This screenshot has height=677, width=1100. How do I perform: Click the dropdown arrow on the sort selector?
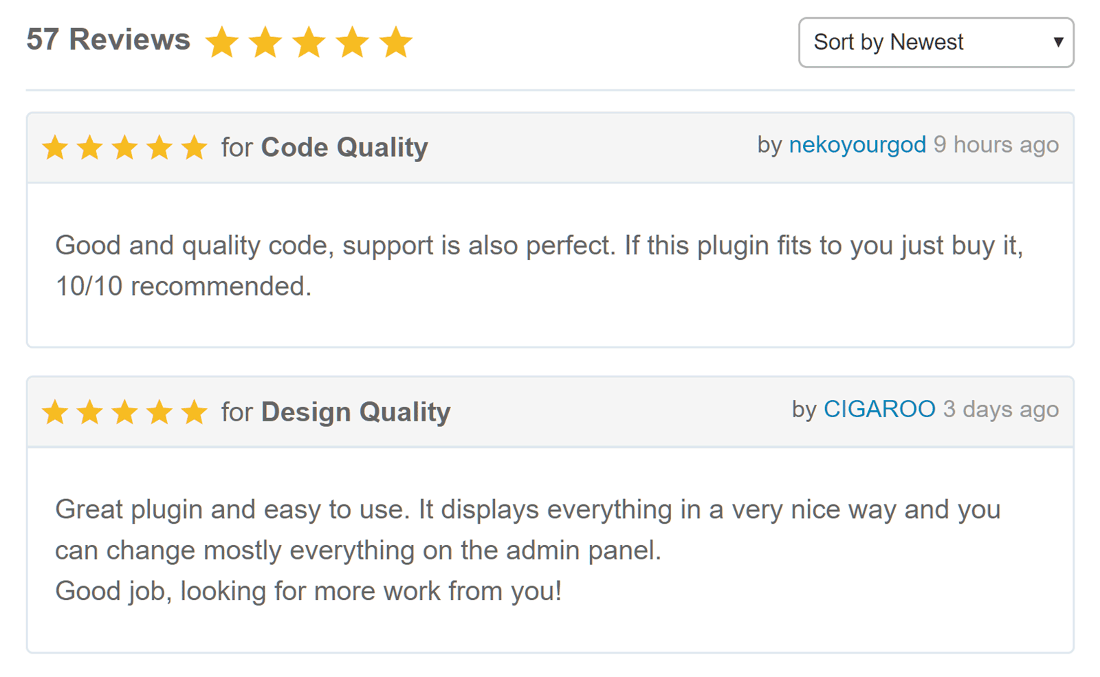point(1058,43)
